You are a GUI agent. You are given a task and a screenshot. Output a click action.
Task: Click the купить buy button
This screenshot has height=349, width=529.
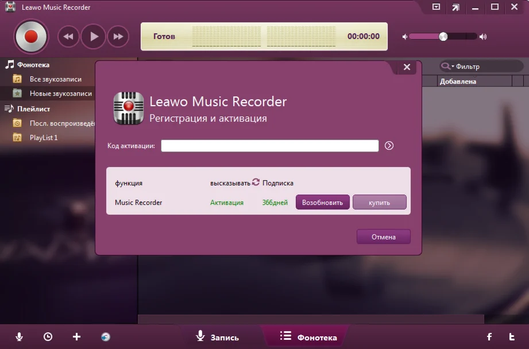pos(380,202)
